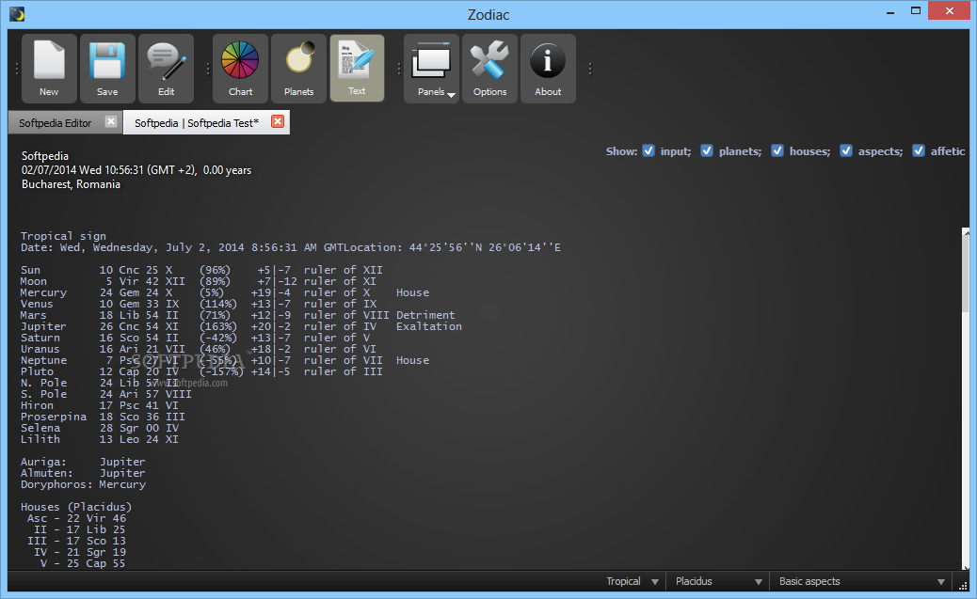Image resolution: width=977 pixels, height=599 pixels.
Task: Click the Selena row
Action: [100, 428]
